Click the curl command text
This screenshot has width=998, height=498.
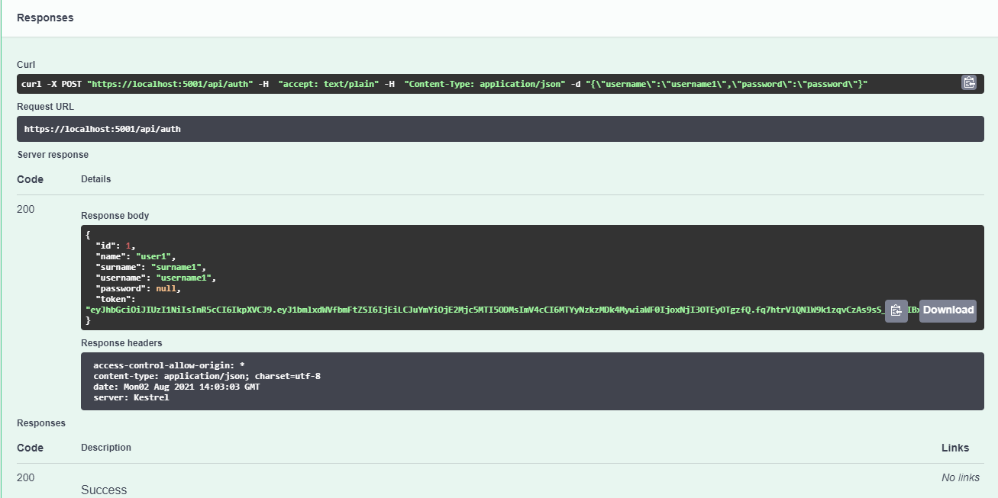pyautogui.click(x=444, y=84)
